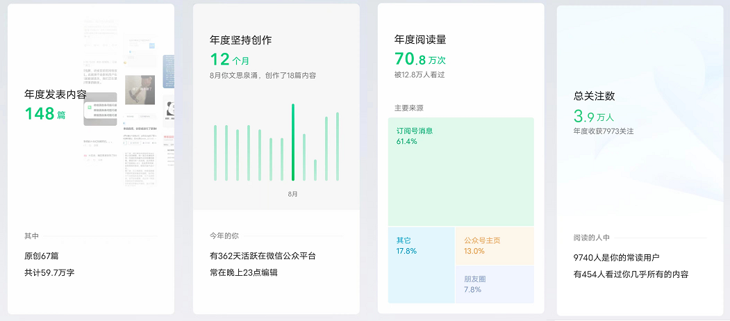Viewport: 730px width, 321px height.
Task: Click the '其中' section label
Action: (32, 236)
